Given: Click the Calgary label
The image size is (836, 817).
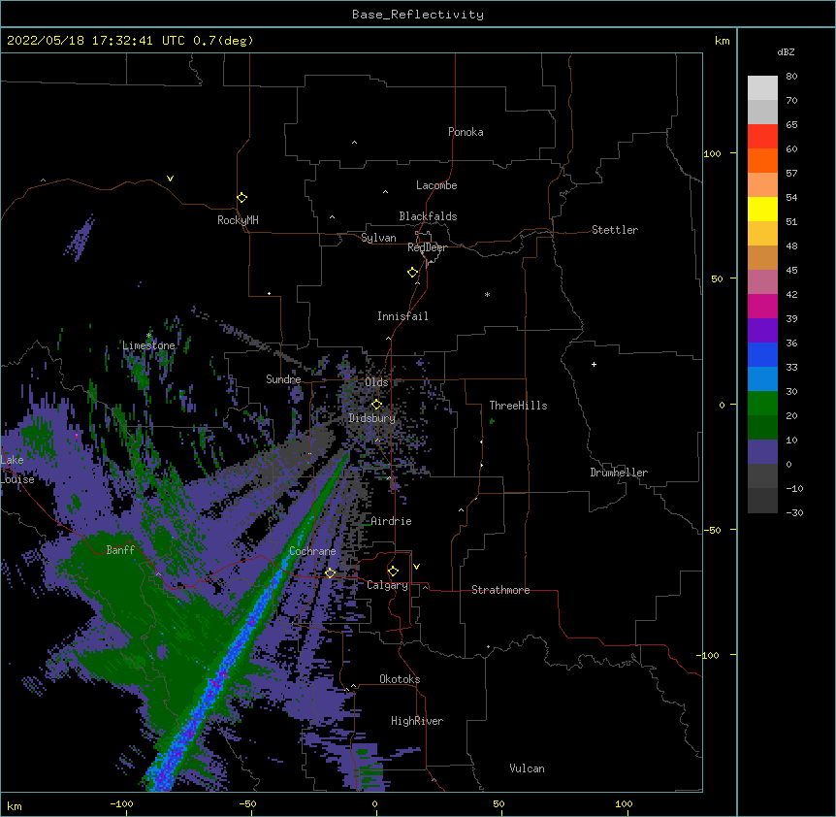Looking at the screenshot, I should (x=387, y=585).
